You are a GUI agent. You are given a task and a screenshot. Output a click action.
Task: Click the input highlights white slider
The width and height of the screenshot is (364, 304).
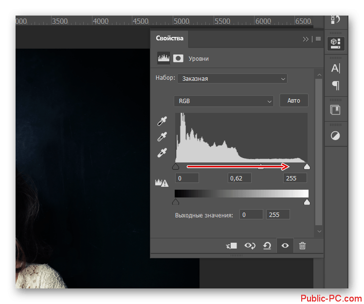pyautogui.click(x=307, y=166)
